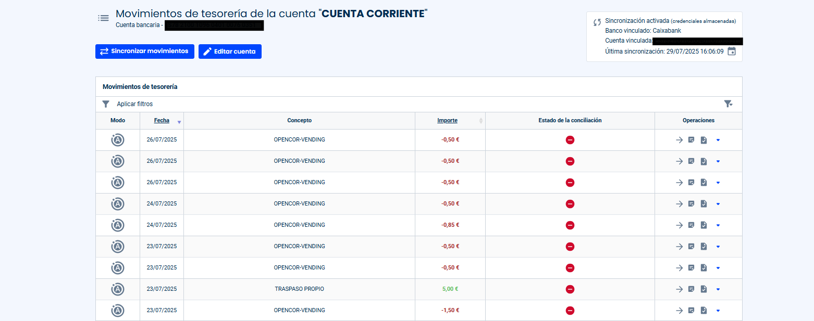Click the Operaciones column header
Screen dimensions: 814x321
(698, 120)
